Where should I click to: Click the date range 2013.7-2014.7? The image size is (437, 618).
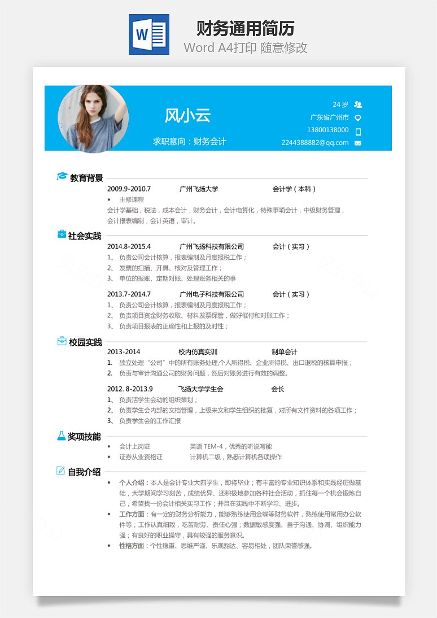coord(129,294)
